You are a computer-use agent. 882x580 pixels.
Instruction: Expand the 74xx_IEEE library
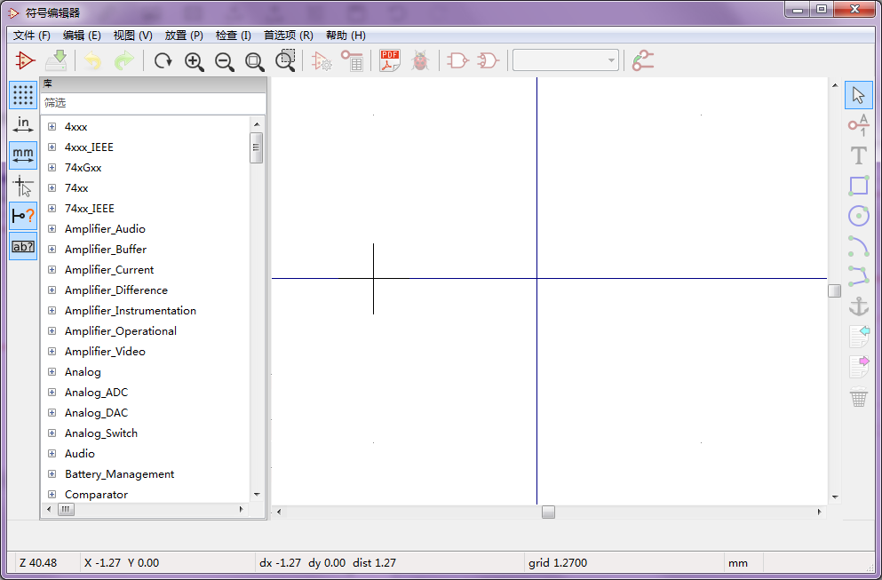tap(52, 208)
